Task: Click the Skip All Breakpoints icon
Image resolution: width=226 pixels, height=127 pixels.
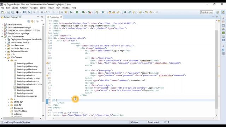Action: pos(29,12)
